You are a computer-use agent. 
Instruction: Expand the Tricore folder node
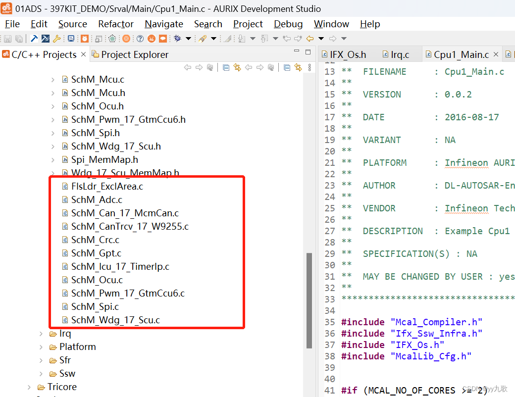coord(30,387)
